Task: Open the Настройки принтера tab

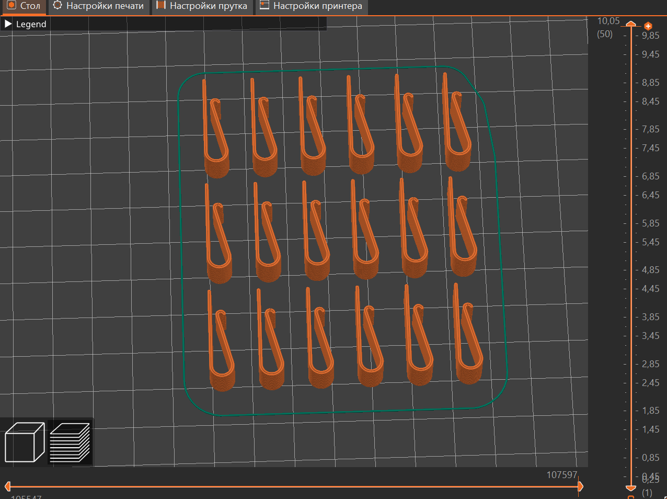Action: pyautogui.click(x=317, y=6)
